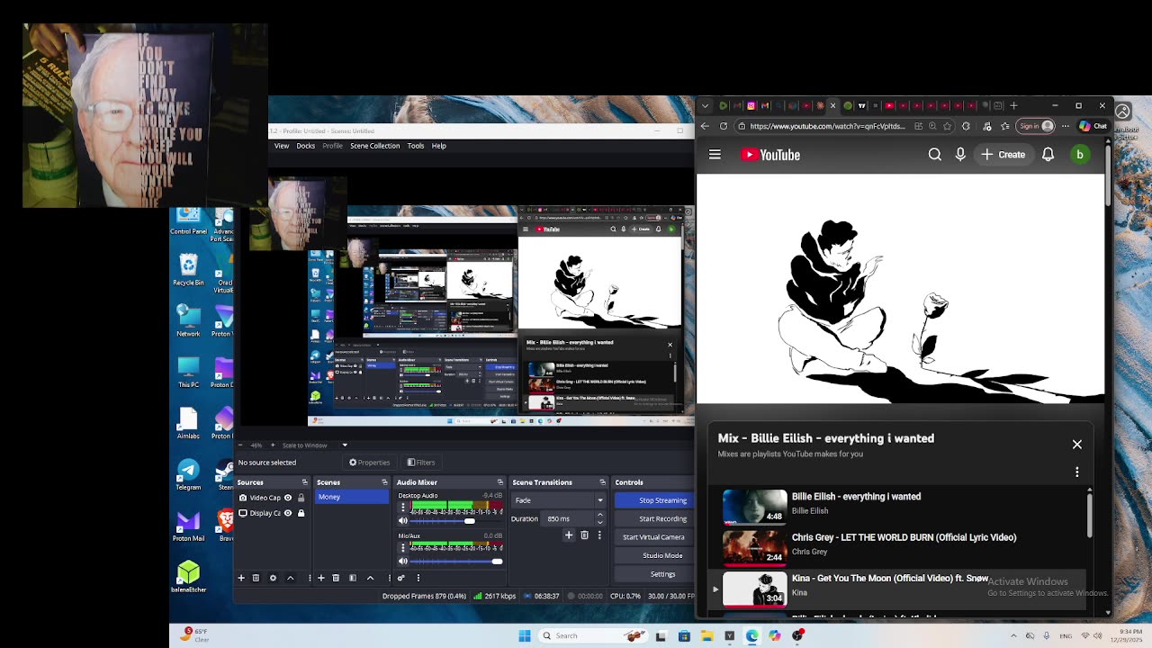The width and height of the screenshot is (1152, 648).
Task: Go back in the browser
Action: (706, 126)
